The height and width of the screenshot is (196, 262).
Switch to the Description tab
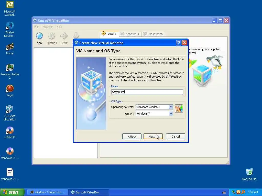[153, 34]
